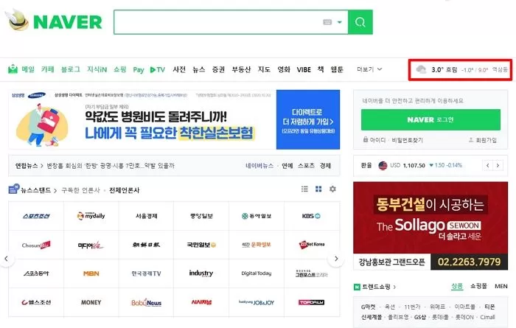Open the 3.0° 흐림 weather info

point(444,69)
